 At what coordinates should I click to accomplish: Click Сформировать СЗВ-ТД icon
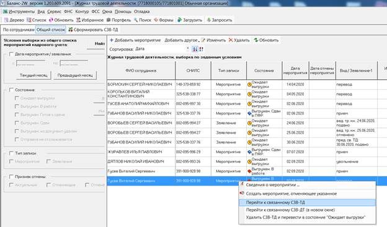(x=71, y=30)
